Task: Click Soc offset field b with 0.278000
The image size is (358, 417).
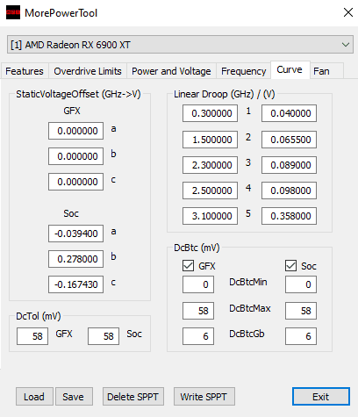Action: (x=75, y=259)
